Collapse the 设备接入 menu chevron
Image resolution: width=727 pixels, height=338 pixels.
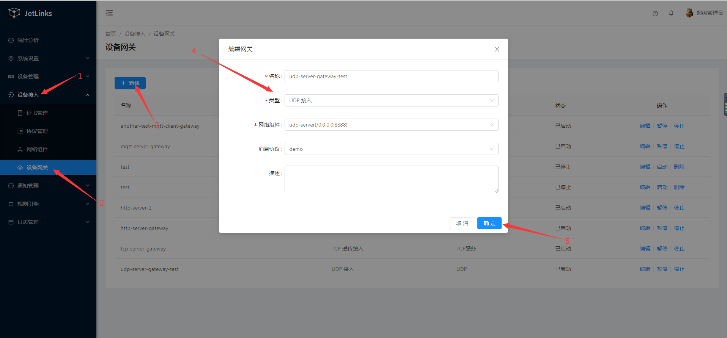[x=88, y=95]
